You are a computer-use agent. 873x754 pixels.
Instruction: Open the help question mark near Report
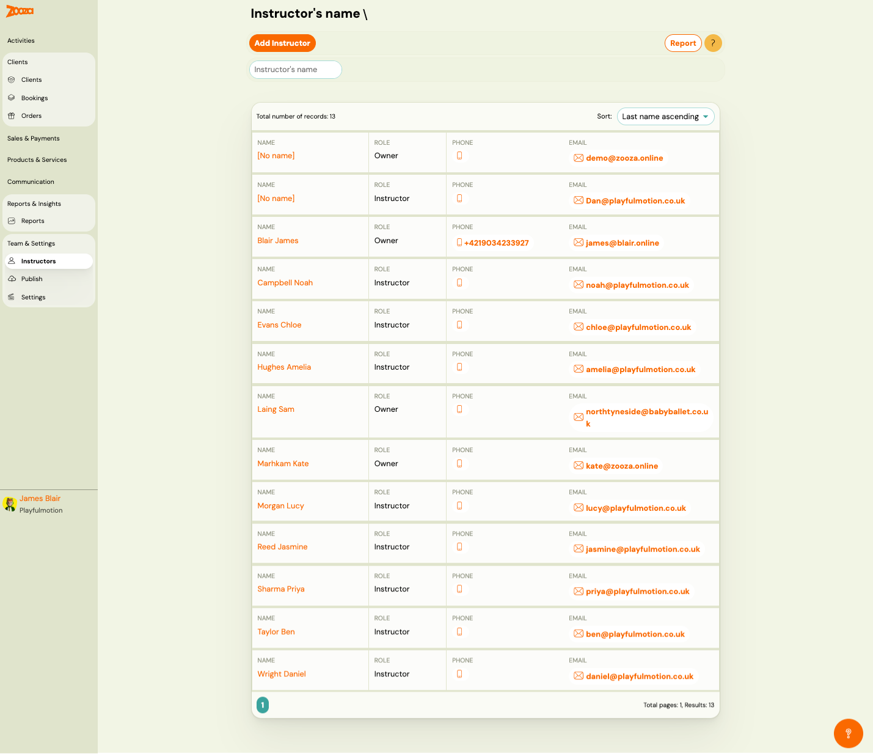tap(713, 43)
